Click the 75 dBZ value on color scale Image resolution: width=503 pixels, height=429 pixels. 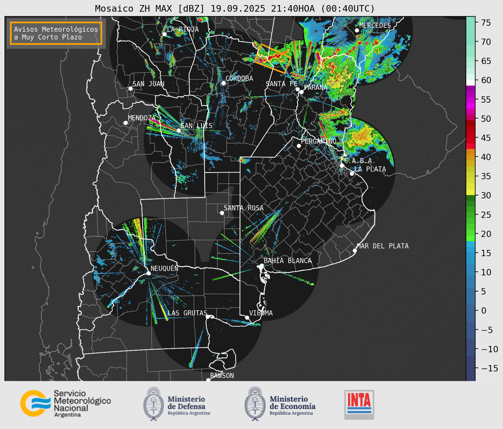pyautogui.click(x=485, y=23)
